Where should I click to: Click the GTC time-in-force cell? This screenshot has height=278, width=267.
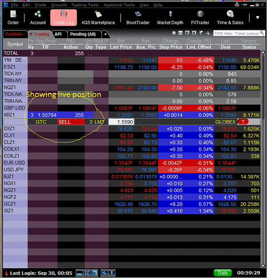click(41, 122)
